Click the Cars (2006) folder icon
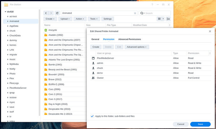216x129 pixels. [x=46, y=89]
